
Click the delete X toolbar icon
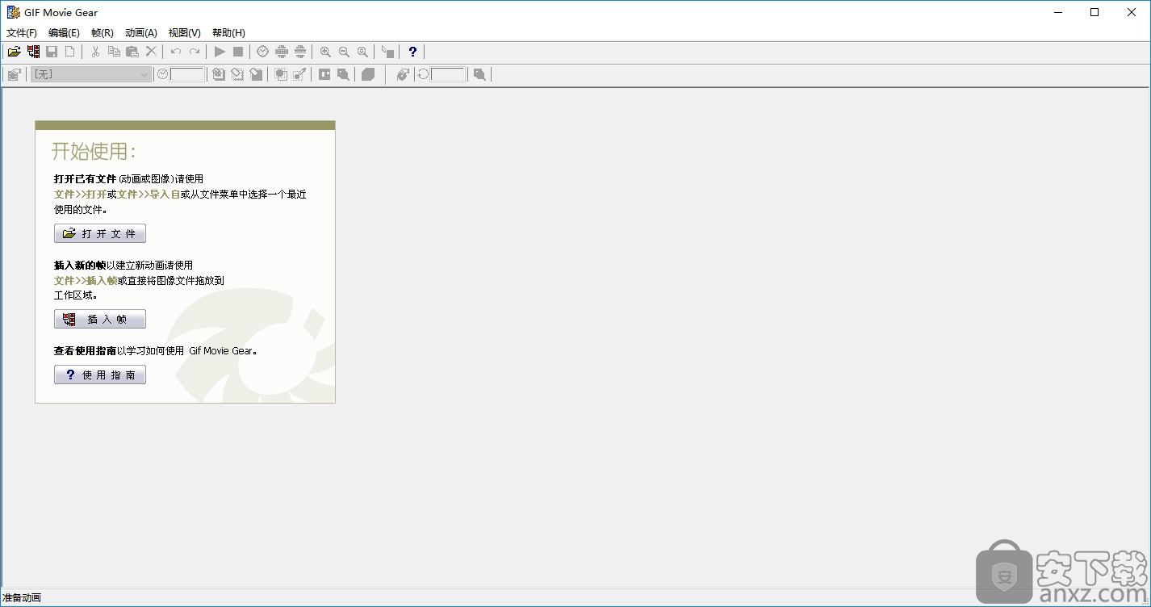click(x=151, y=52)
